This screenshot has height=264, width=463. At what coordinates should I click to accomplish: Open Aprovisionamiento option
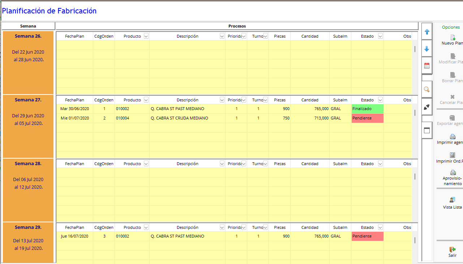click(x=452, y=177)
